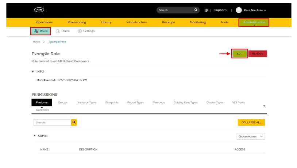This screenshot has width=297, height=168.
Task: Focus the permissions Search field
Action: 53,122
